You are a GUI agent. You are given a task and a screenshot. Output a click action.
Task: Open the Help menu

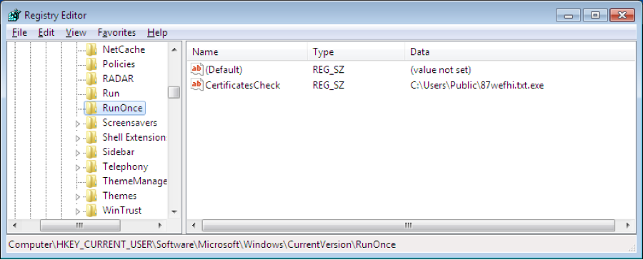pyautogui.click(x=157, y=32)
